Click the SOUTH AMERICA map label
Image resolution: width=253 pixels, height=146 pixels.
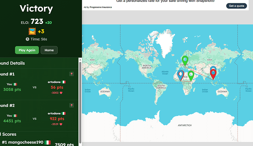[x=161, y=87]
